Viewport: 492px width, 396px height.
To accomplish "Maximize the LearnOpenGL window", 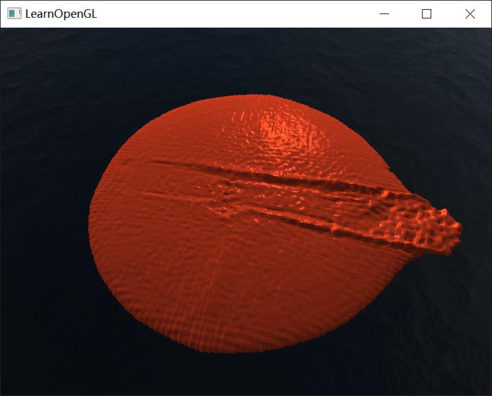I will [x=426, y=14].
